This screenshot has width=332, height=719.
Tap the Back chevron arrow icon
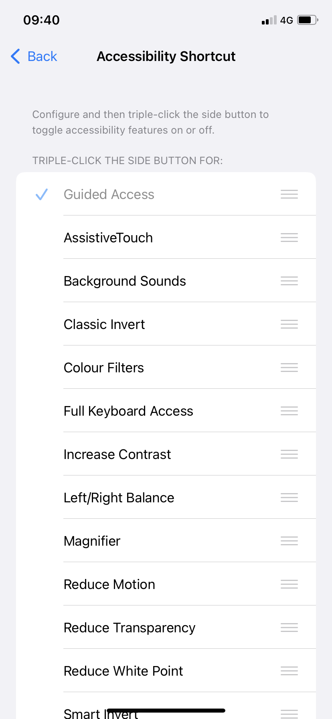click(16, 57)
